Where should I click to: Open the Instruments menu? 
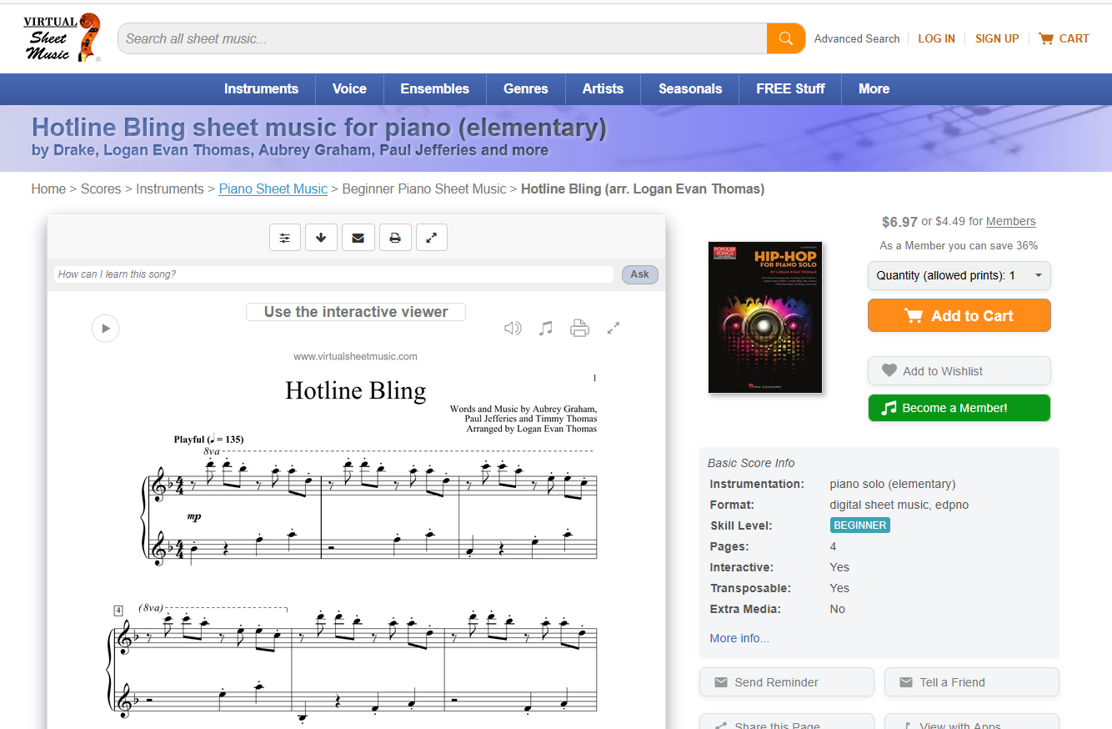pos(261,88)
